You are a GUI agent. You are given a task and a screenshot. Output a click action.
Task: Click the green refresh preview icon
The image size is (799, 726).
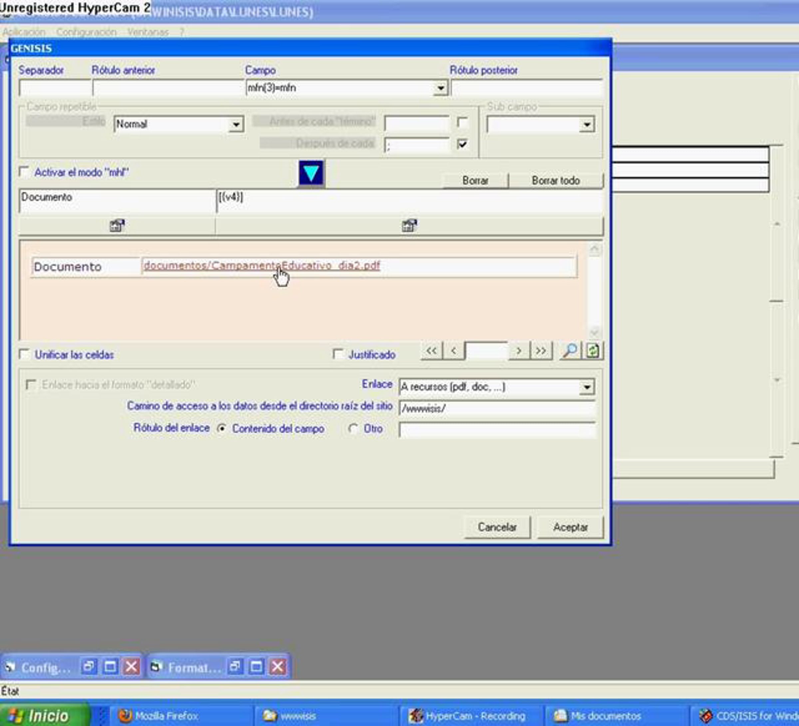tap(593, 351)
